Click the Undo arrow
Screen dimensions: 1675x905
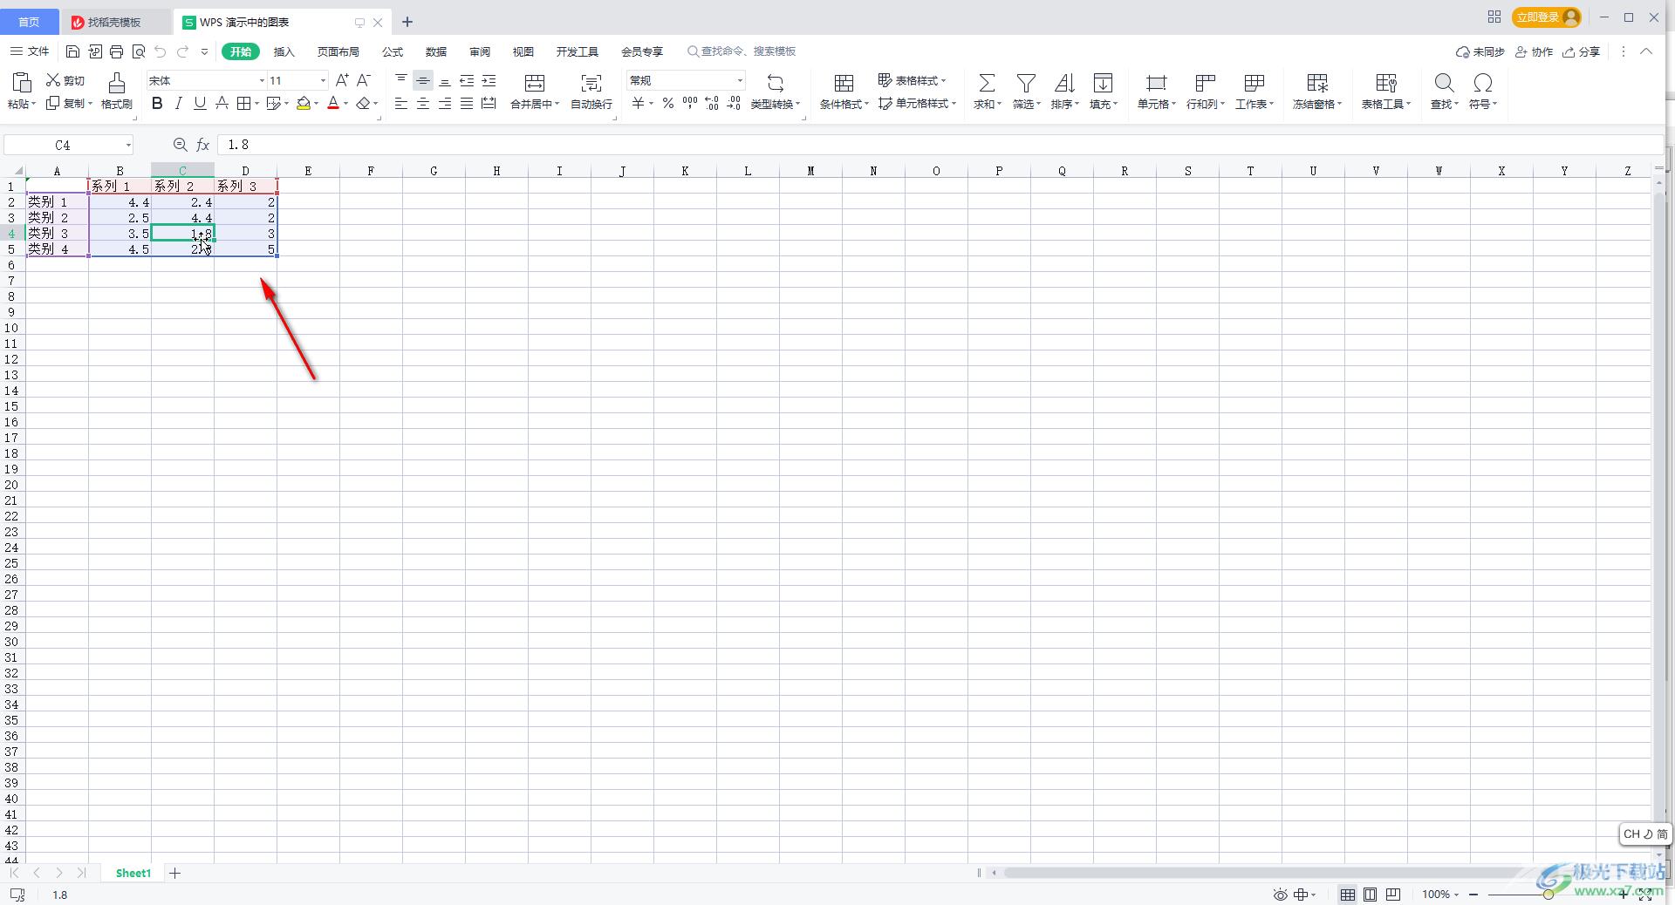(160, 51)
